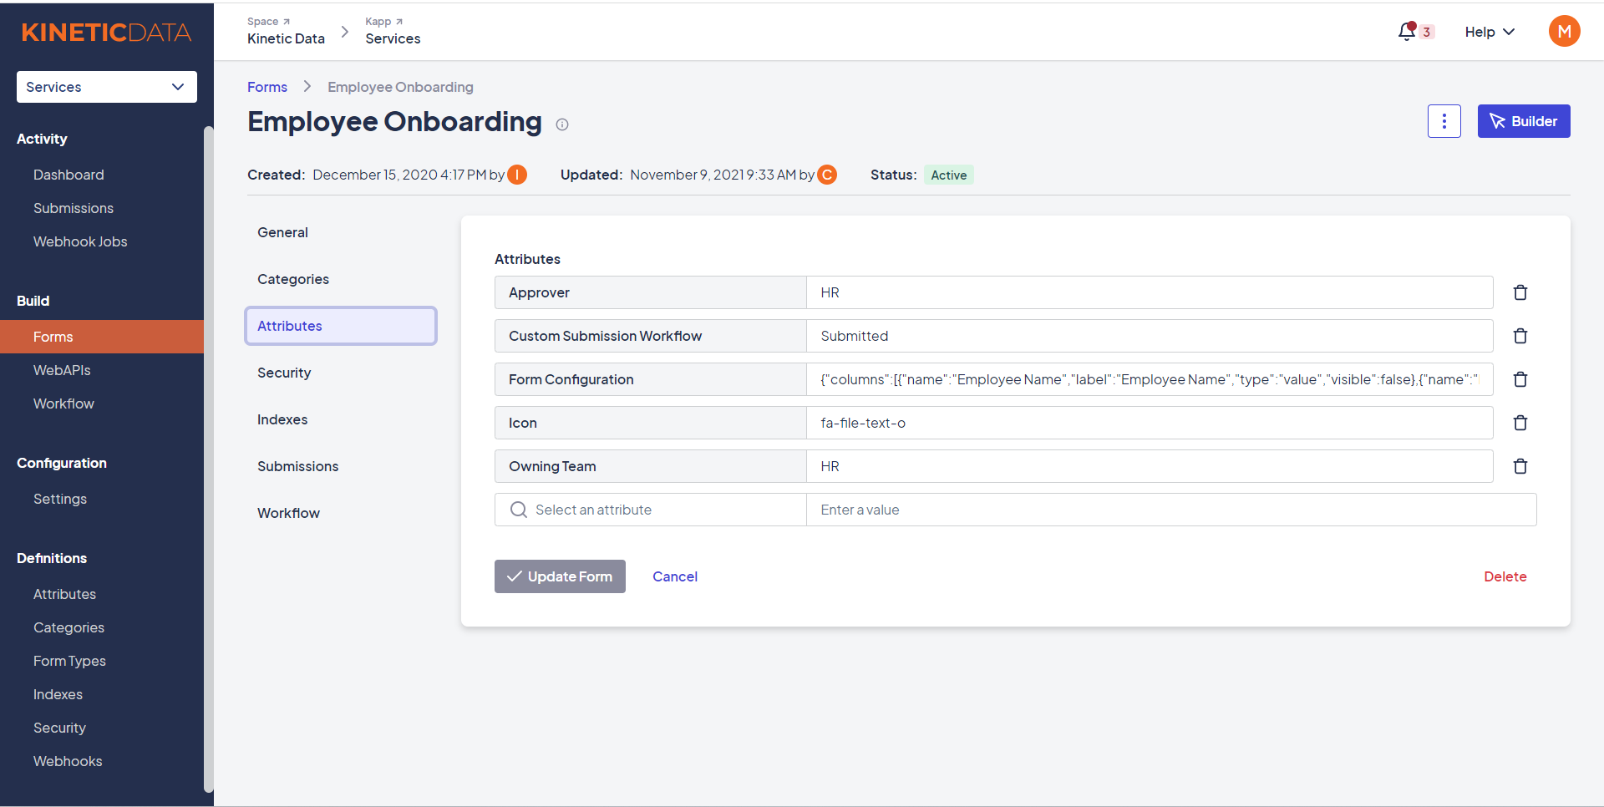Delete the Approver attribute row
The width and height of the screenshot is (1604, 807).
[x=1520, y=292]
